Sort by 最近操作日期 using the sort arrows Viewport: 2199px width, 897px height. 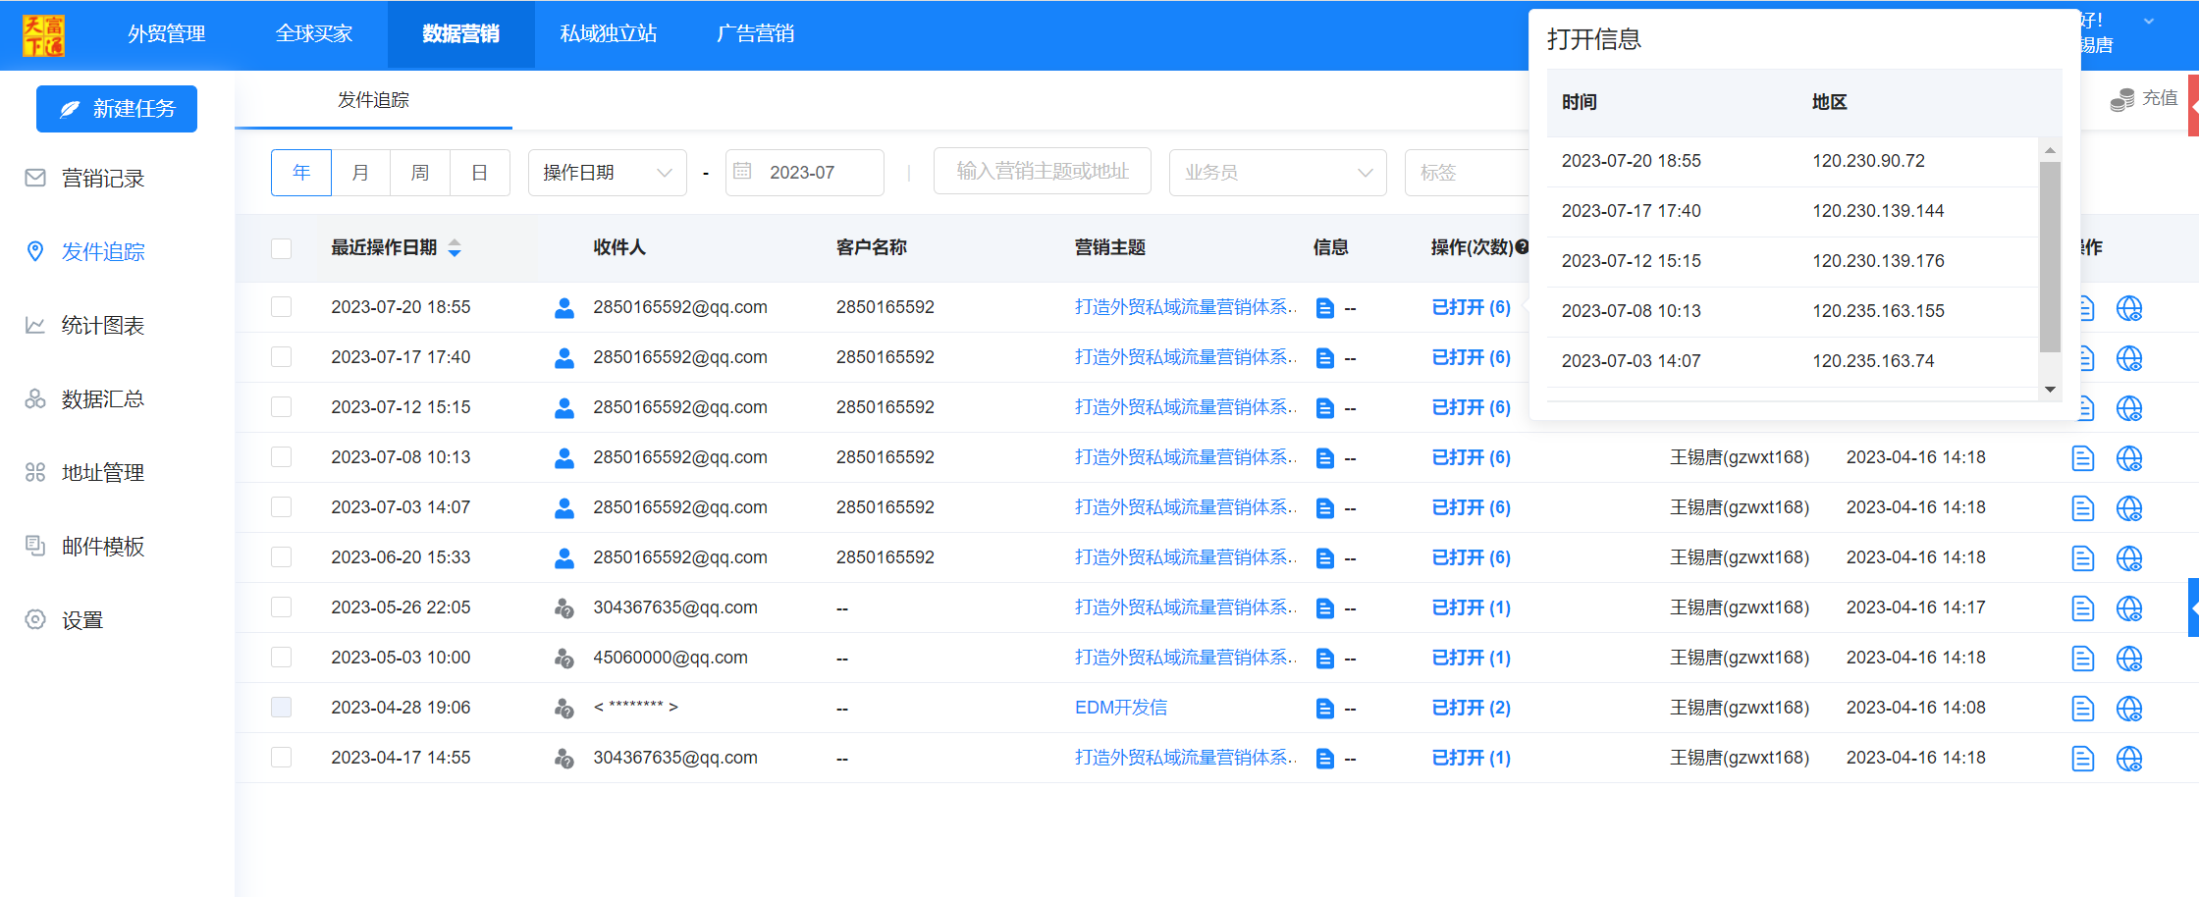click(x=455, y=248)
